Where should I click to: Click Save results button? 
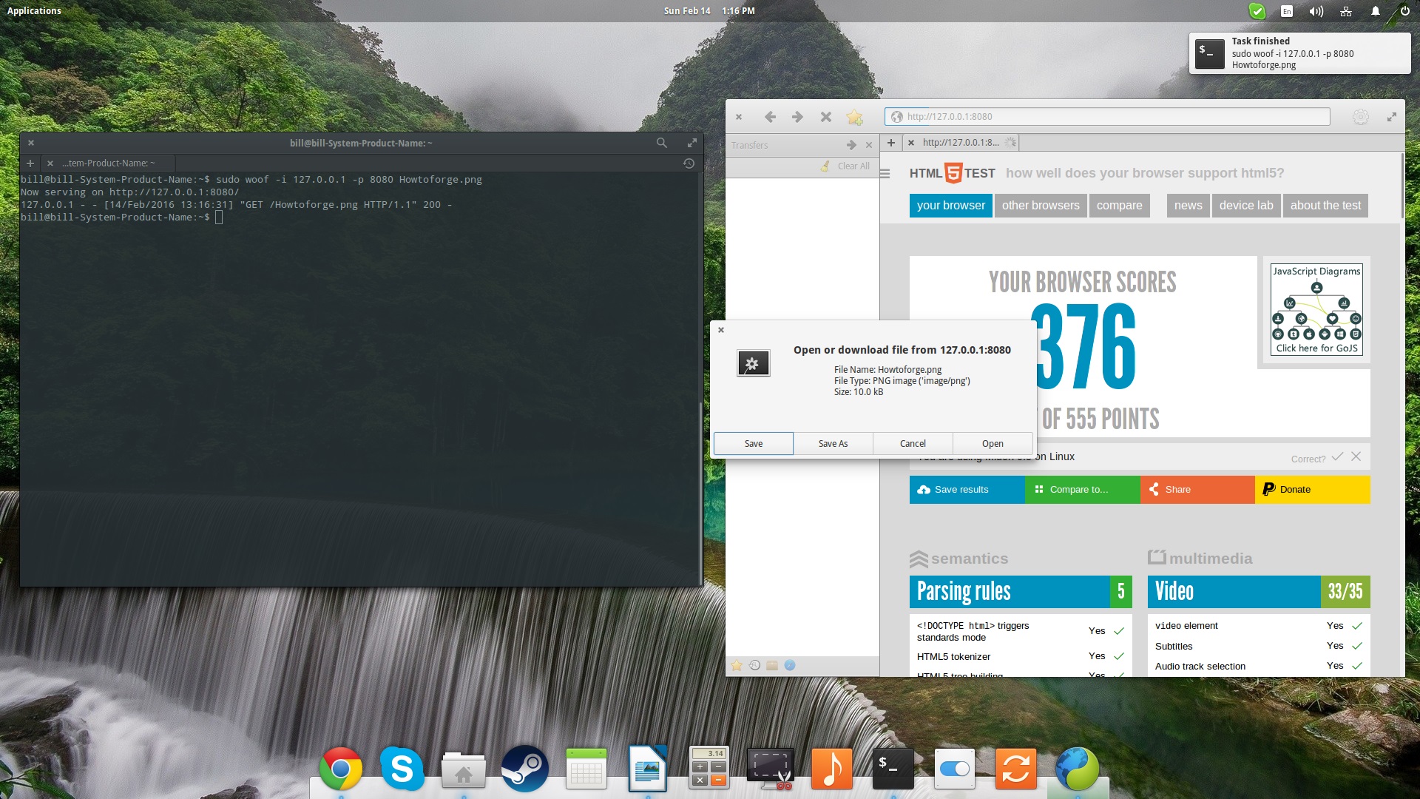pyautogui.click(x=967, y=490)
